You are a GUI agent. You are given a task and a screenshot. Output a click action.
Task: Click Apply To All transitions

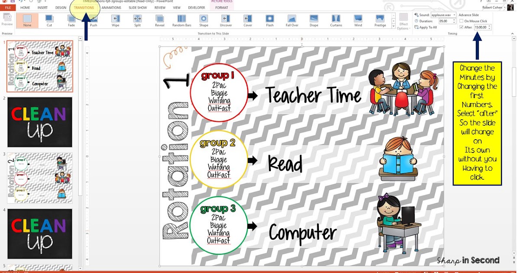pyautogui.click(x=427, y=27)
